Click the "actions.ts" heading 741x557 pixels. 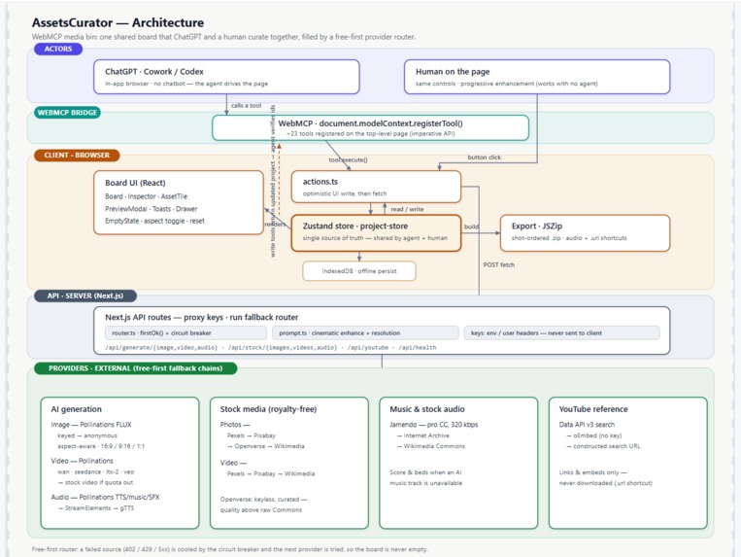pos(320,182)
